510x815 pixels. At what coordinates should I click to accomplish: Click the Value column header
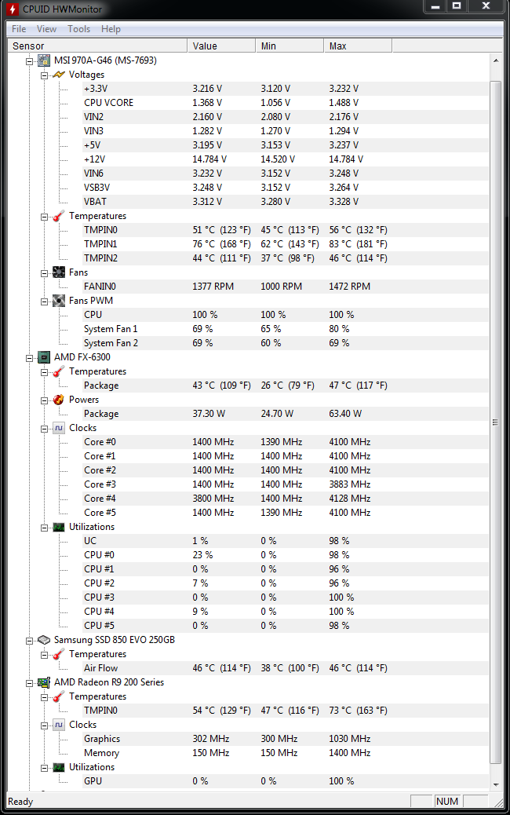[221, 46]
